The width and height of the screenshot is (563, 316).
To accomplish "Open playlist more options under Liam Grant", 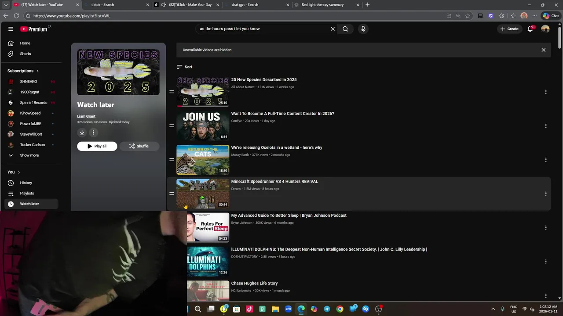I will 93,133.
